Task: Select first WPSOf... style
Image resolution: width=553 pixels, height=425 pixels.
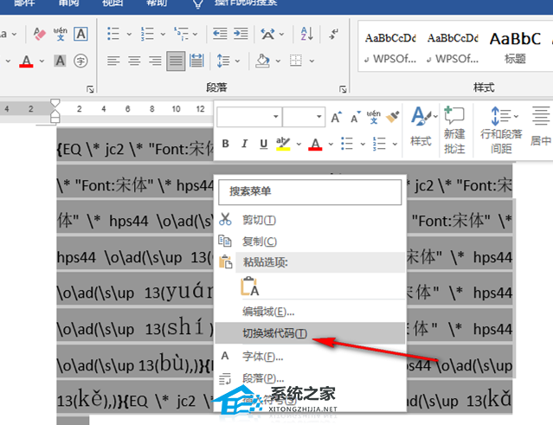Action: tap(390, 48)
